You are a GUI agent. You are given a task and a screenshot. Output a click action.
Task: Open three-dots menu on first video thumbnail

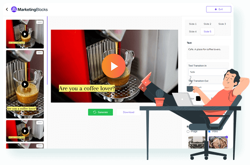[x=39, y=22]
